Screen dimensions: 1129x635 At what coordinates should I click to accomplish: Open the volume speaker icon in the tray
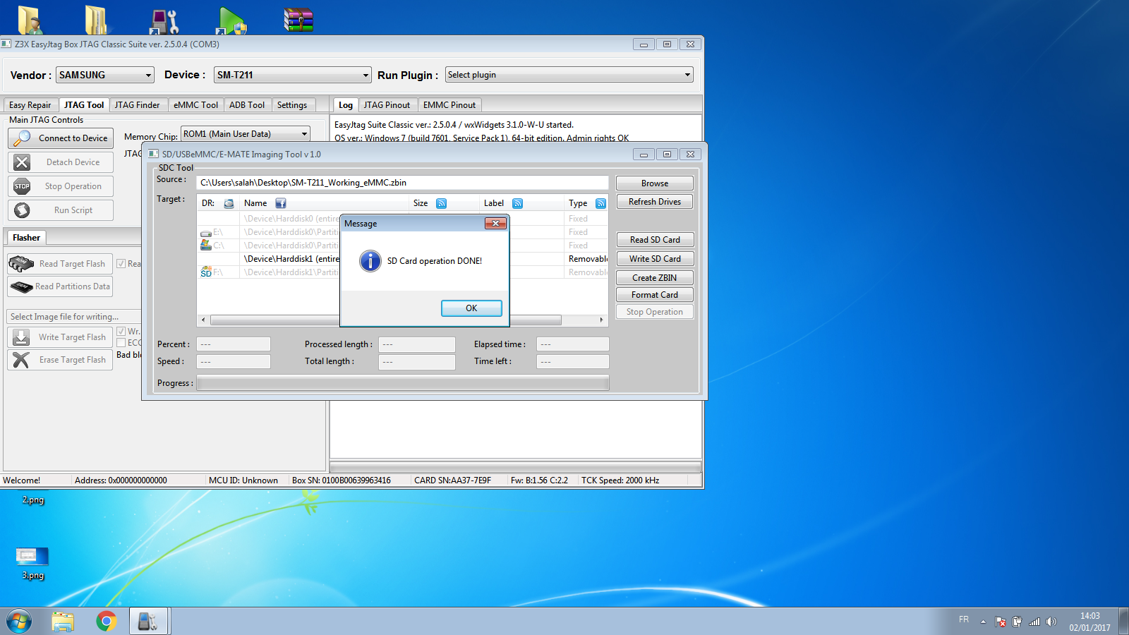click(1051, 622)
